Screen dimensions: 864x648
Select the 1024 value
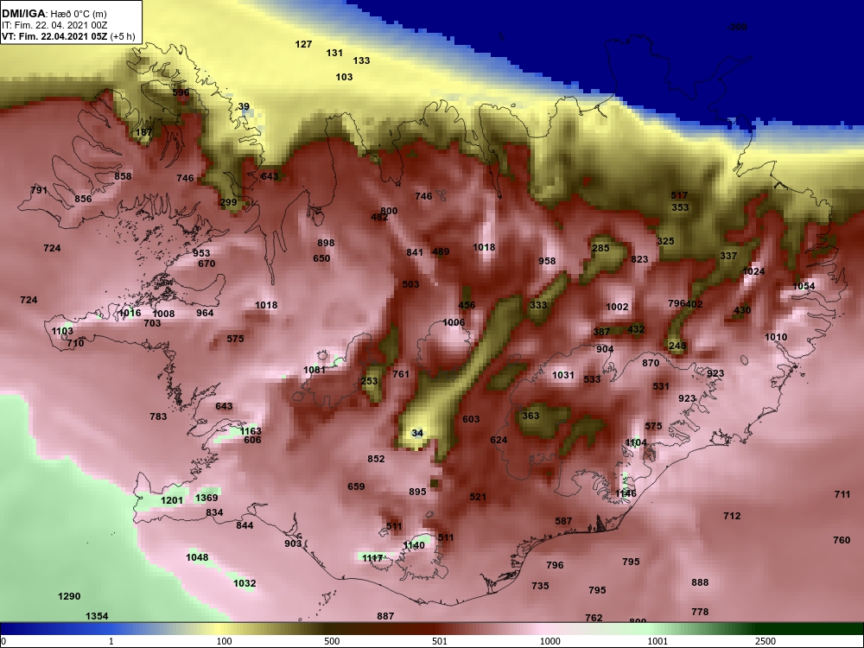pos(753,271)
